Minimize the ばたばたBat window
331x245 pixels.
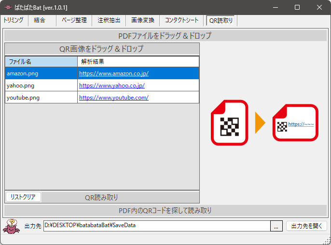point(275,7)
